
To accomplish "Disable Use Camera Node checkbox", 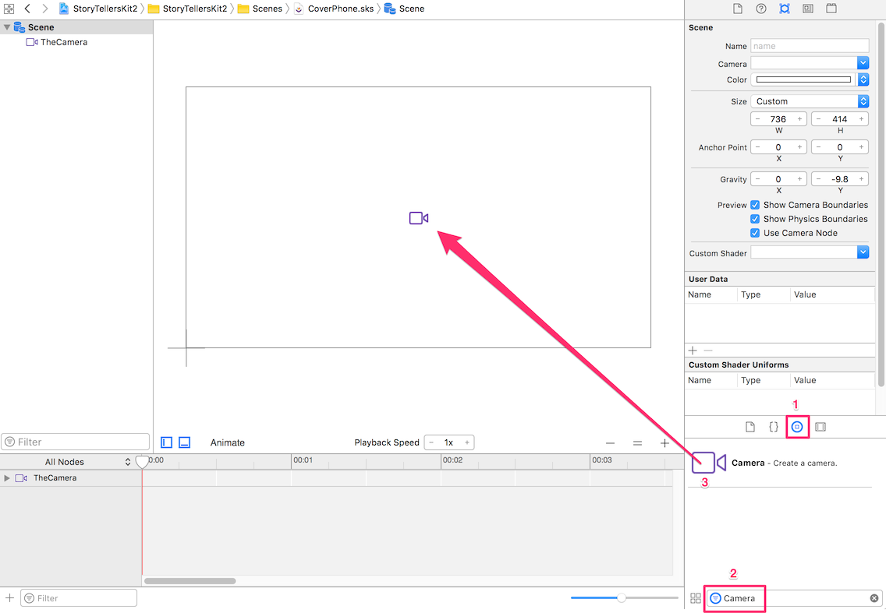I will (755, 233).
